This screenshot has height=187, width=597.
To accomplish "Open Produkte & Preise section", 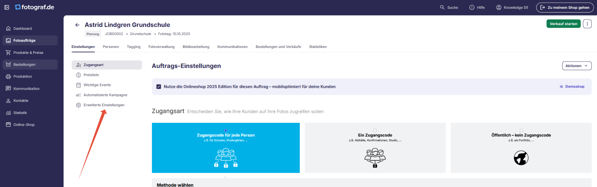I will (30, 53).
